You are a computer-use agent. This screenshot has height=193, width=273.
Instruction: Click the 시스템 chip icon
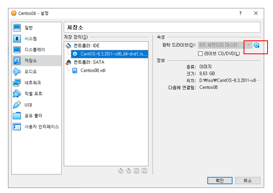tap(17, 39)
